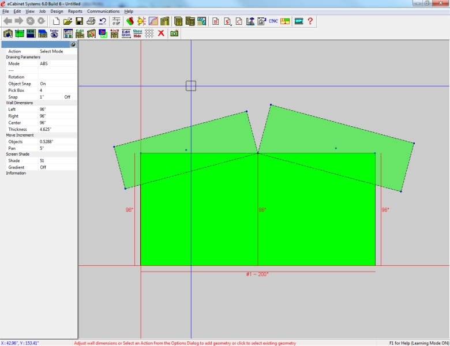Screen dimensions: 450x346
Task: Click the Show/Hide toolbar icon
Action: pos(137,33)
